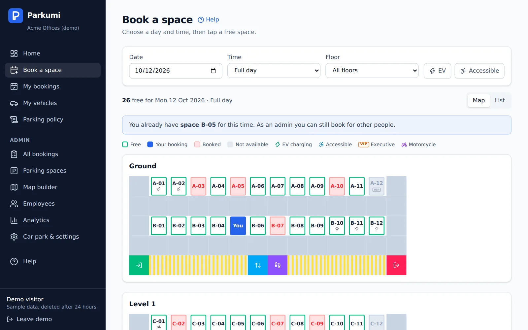The width and height of the screenshot is (528, 330).
Task: Open the date picker calendar icon
Action: (x=213, y=71)
